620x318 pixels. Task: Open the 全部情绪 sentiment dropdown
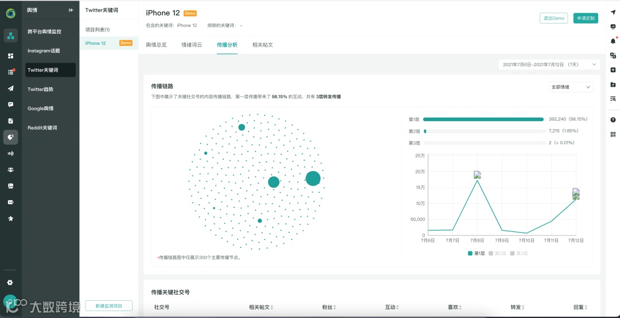571,87
